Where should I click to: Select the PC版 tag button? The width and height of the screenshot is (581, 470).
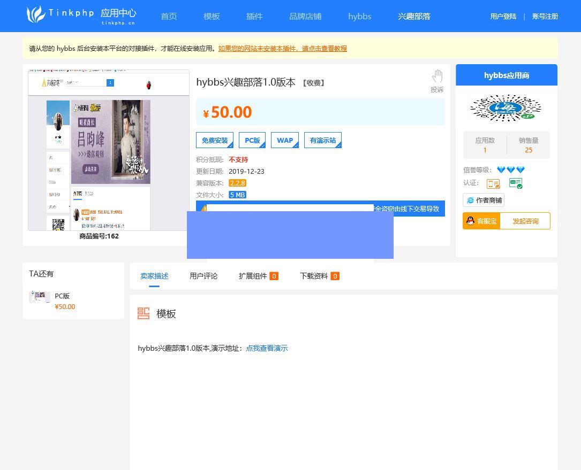(252, 140)
